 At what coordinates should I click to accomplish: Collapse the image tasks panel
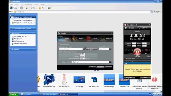coord(34,17)
